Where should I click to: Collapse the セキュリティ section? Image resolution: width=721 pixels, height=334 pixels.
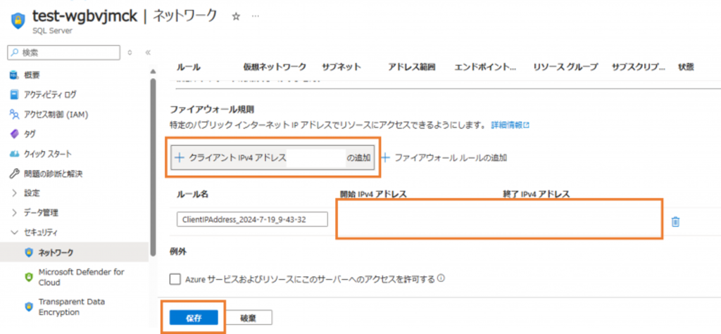15,232
